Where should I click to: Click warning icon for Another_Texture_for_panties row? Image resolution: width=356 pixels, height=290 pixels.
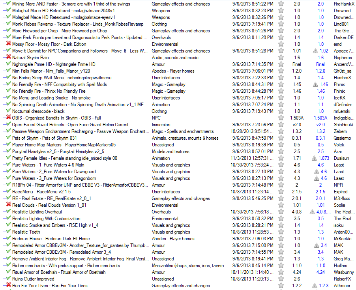point(317,245)
